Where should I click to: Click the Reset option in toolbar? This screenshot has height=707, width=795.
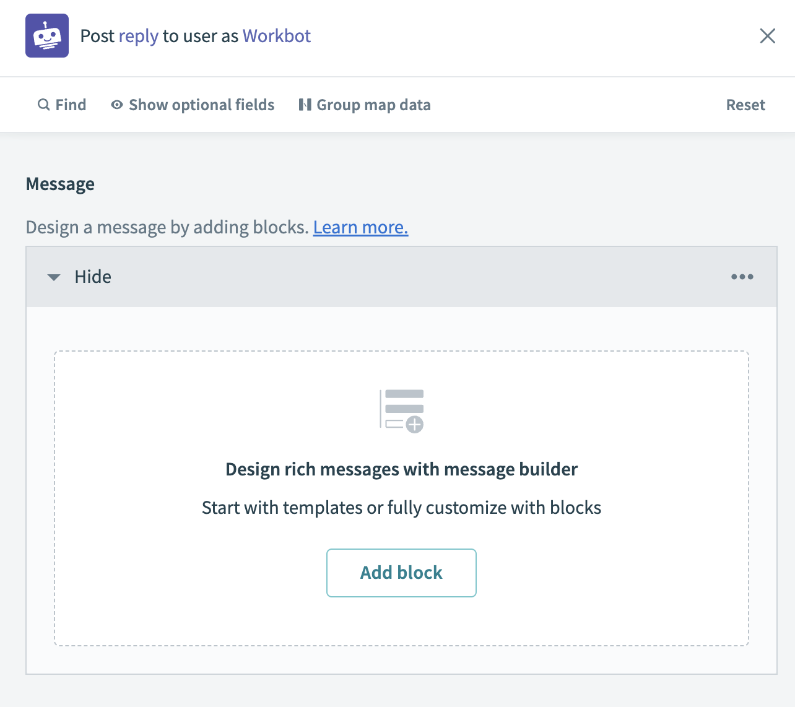(x=745, y=105)
